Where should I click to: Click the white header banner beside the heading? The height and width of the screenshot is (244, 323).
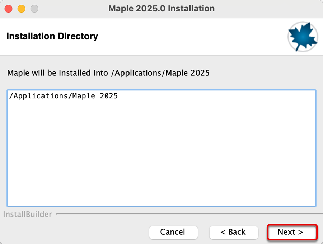click(x=192, y=37)
